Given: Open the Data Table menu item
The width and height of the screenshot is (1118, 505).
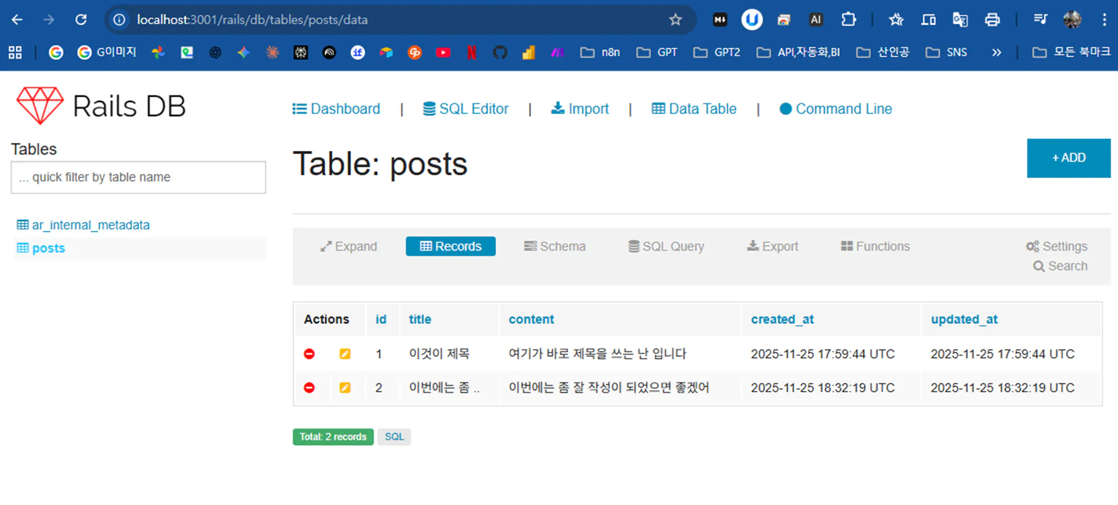Looking at the screenshot, I should click(x=694, y=109).
